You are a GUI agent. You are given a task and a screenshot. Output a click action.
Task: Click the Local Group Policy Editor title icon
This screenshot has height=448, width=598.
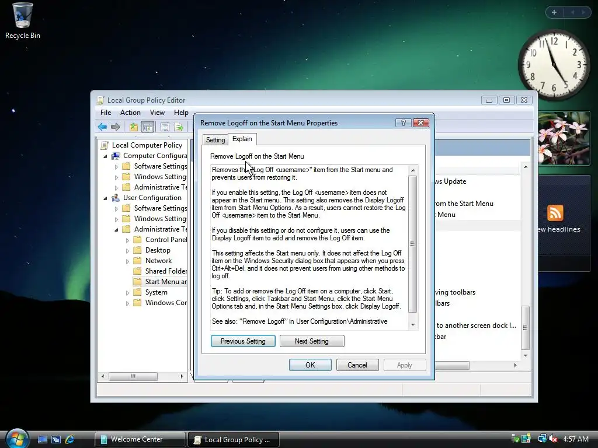pos(100,100)
